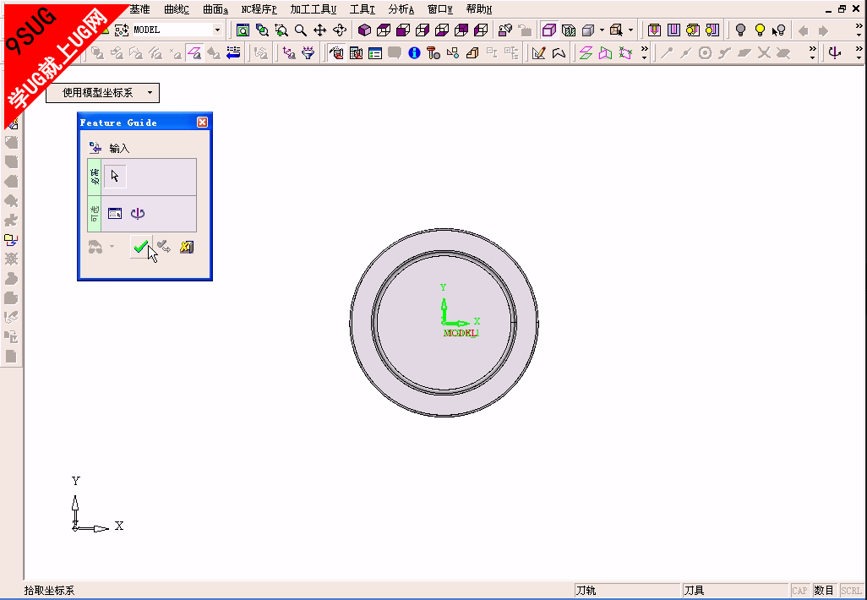Select the magnifying glass Zoom tool

point(300,30)
